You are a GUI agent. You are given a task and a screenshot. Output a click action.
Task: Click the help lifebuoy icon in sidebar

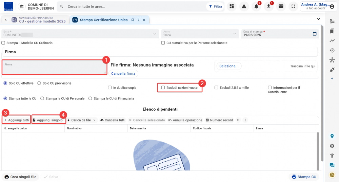coord(332,175)
